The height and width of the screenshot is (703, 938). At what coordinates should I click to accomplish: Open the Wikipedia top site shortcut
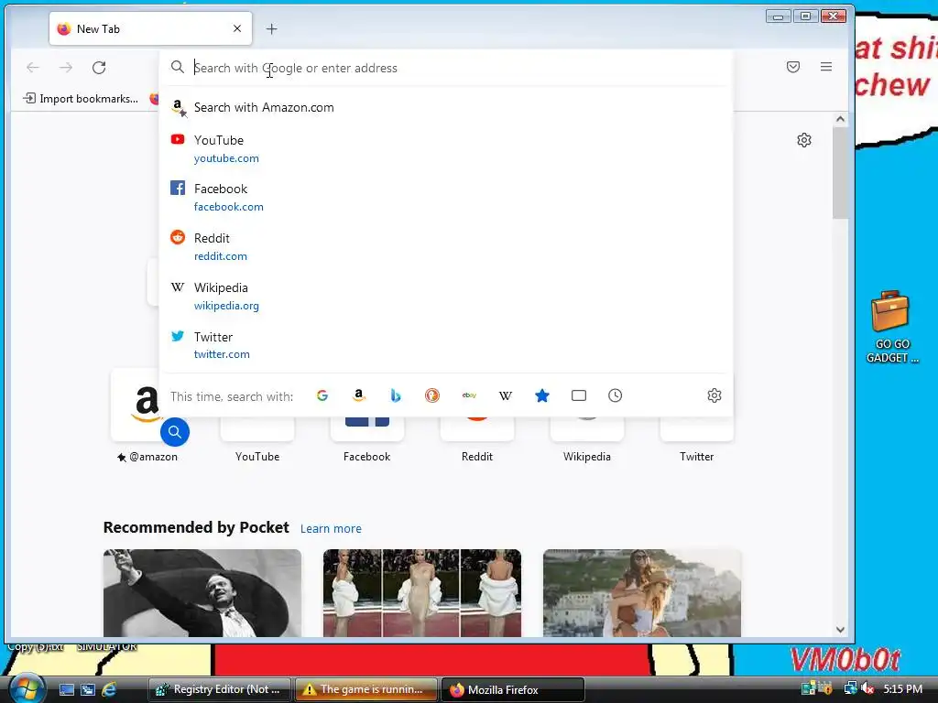coord(587,439)
